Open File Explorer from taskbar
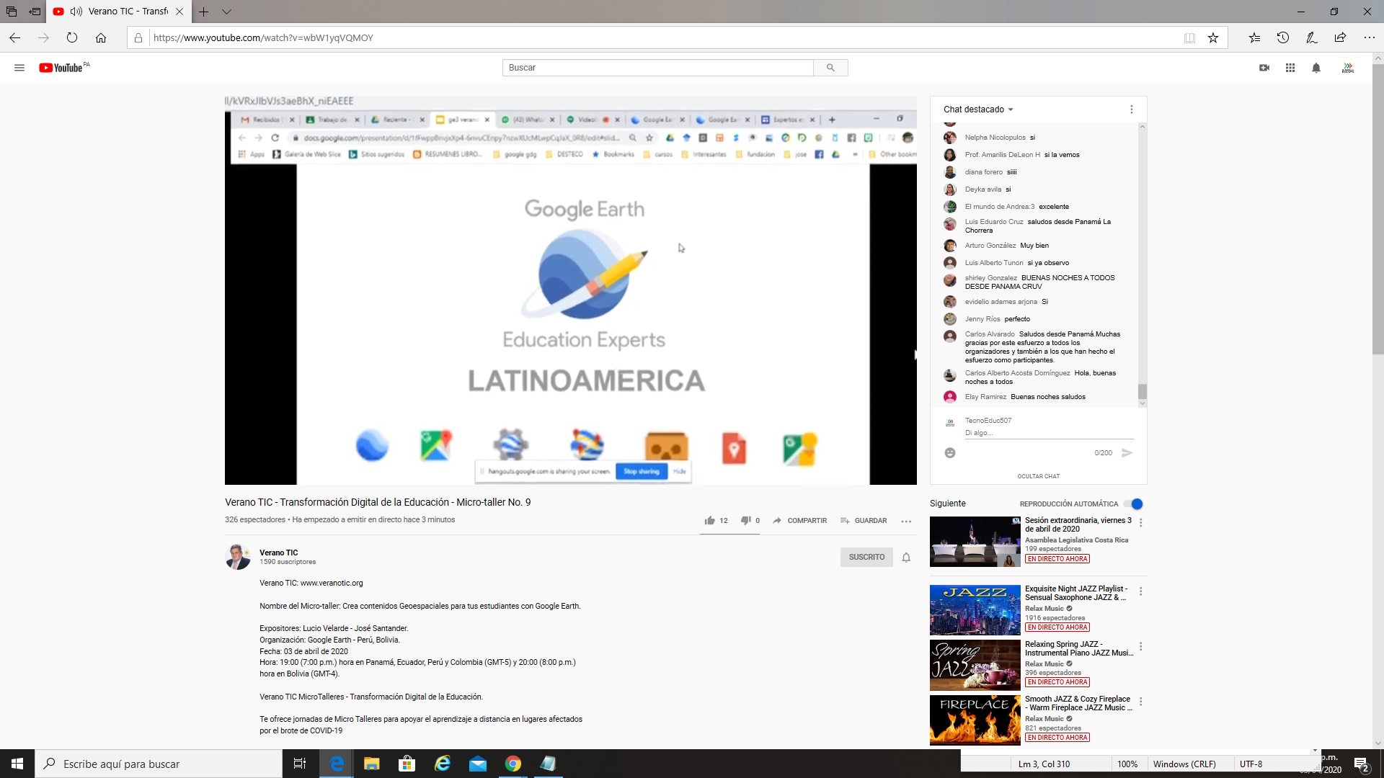This screenshot has width=1384, height=778. pos(371,764)
